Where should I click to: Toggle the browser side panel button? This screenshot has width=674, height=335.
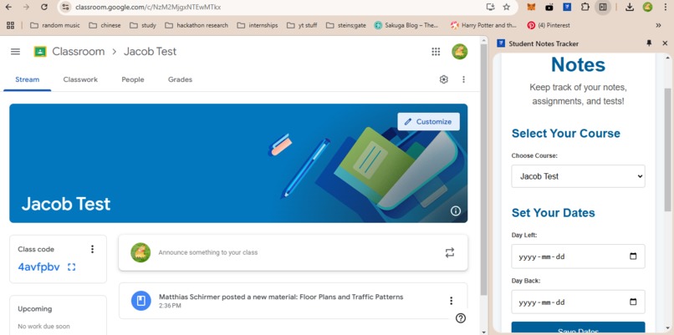tap(603, 7)
